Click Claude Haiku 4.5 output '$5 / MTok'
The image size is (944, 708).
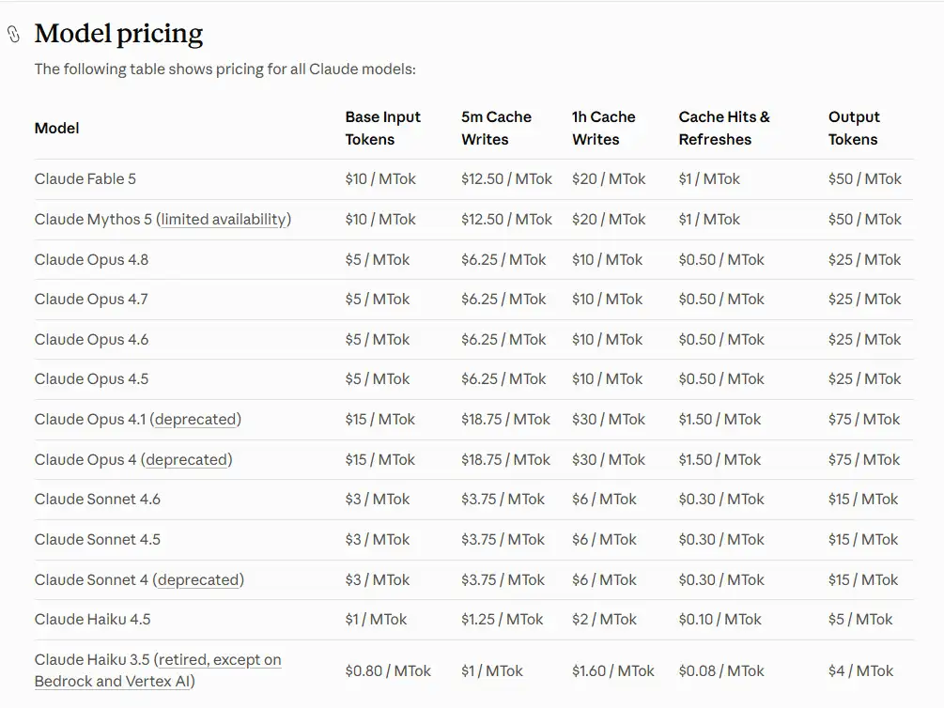click(860, 620)
